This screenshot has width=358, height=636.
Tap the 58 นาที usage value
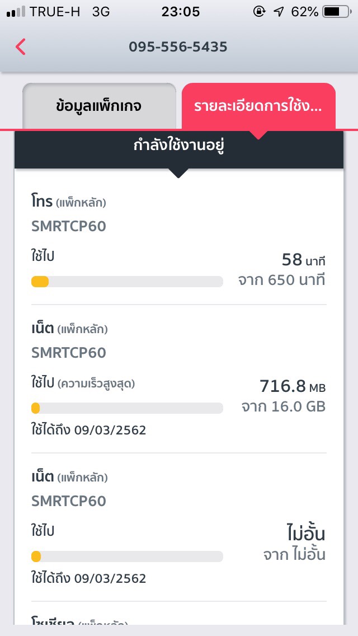tap(303, 260)
